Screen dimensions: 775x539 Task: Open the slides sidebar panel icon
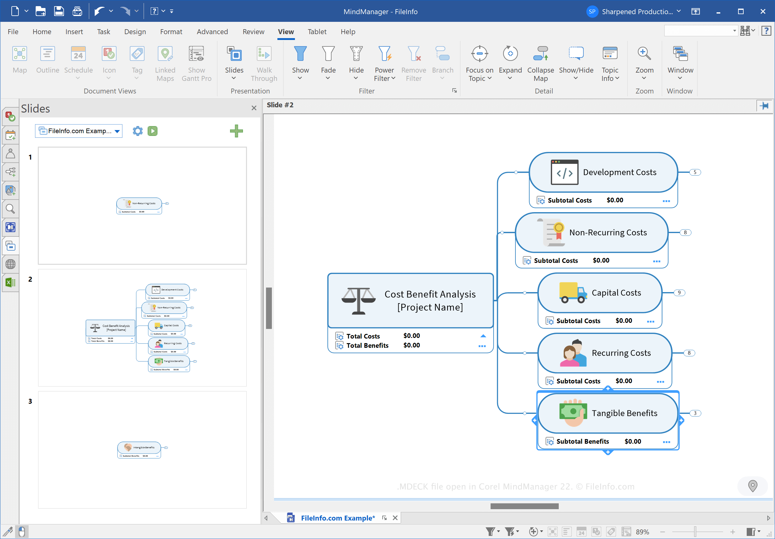pyautogui.click(x=10, y=246)
